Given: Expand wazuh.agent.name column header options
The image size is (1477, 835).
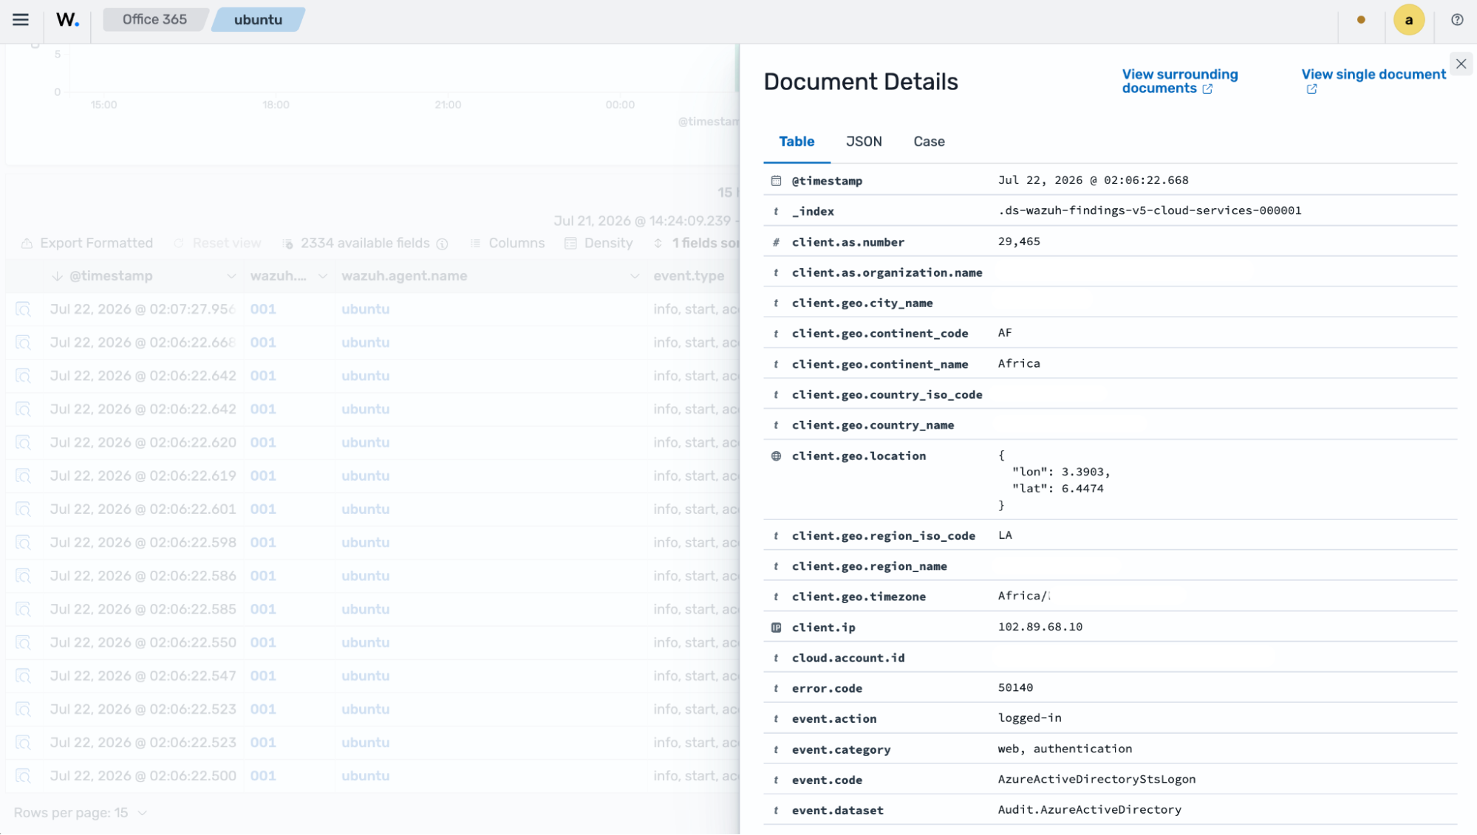Looking at the screenshot, I should click(x=635, y=276).
